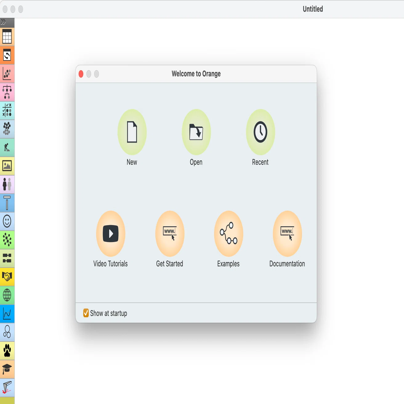Expand the collapsed widget toolbox chevrons
The image size is (404, 404).
[x=3, y=22]
